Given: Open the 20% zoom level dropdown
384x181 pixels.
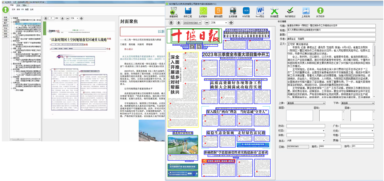Looking at the screenshot, I should click(x=225, y=23).
